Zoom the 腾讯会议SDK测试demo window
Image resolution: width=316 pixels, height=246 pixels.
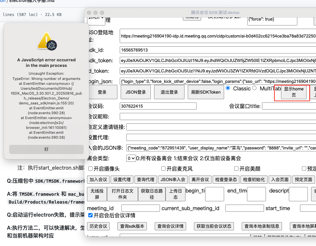(x=102, y=13)
